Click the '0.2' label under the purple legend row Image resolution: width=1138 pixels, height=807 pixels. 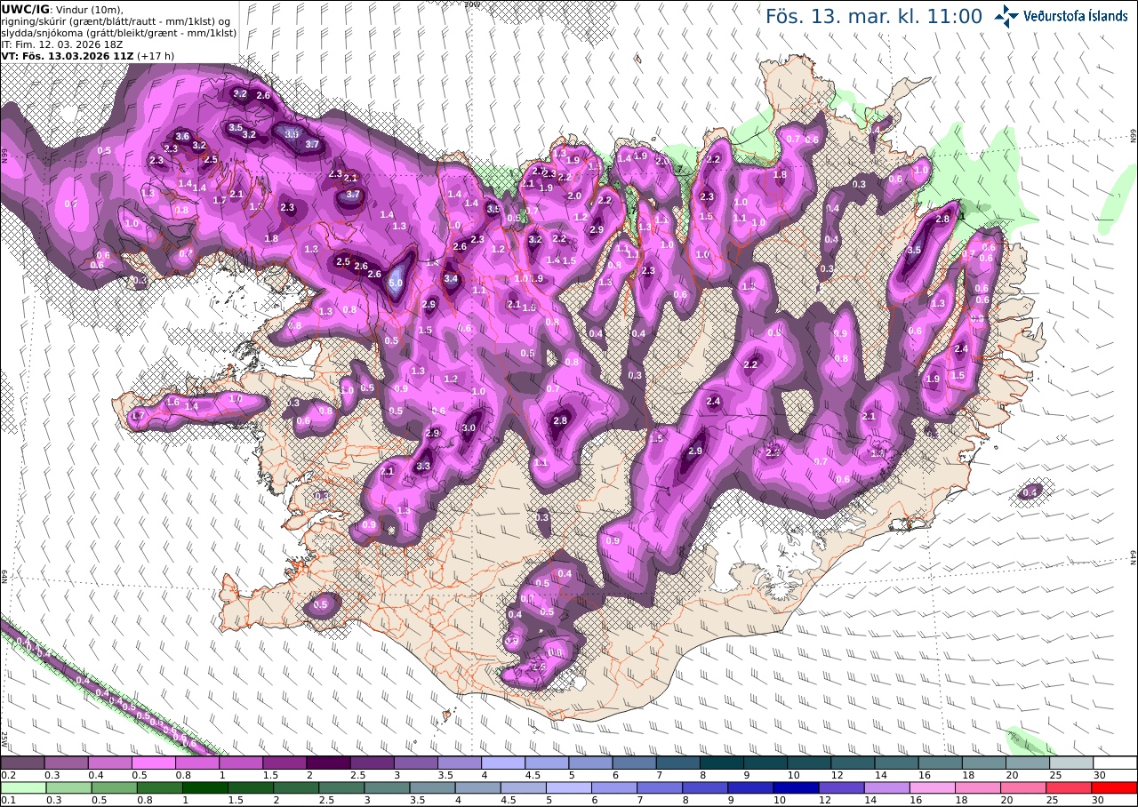pyautogui.click(x=7, y=775)
